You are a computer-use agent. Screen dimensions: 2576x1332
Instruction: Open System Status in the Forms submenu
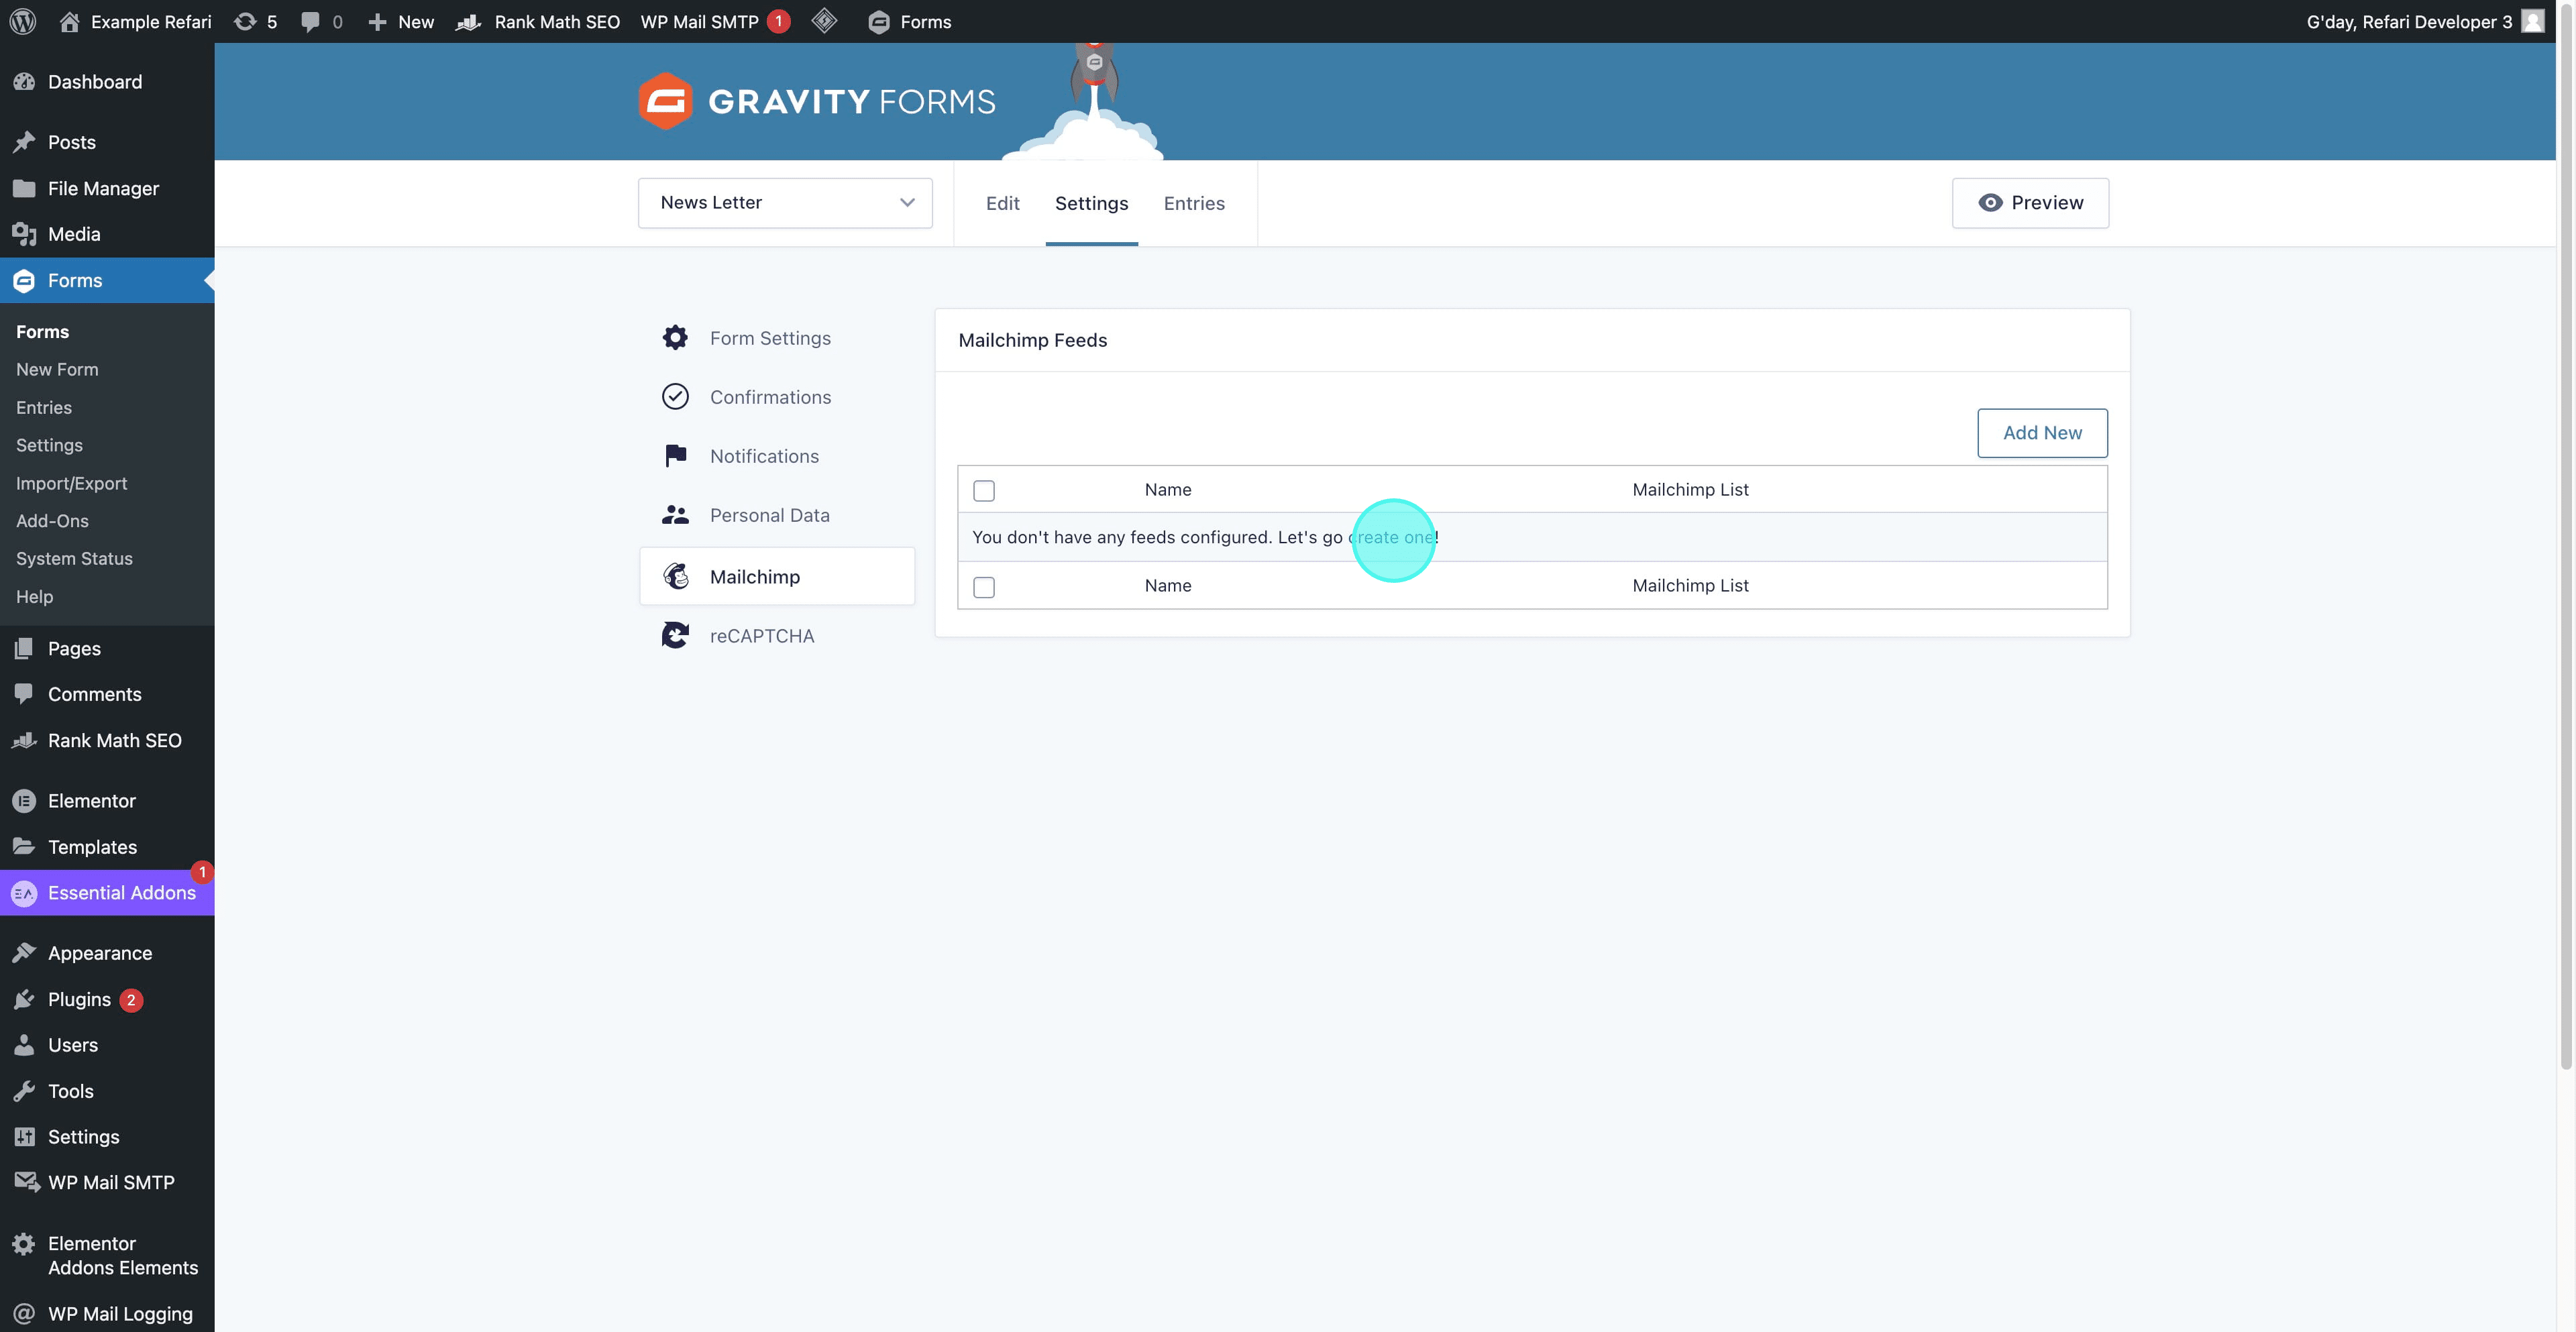(74, 558)
